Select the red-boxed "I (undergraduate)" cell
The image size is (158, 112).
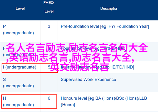click(19, 67)
